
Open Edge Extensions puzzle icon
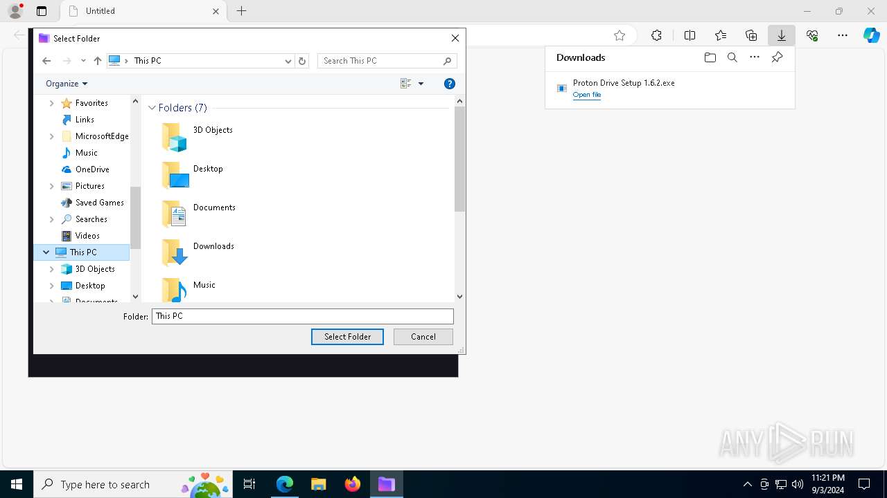pos(656,35)
